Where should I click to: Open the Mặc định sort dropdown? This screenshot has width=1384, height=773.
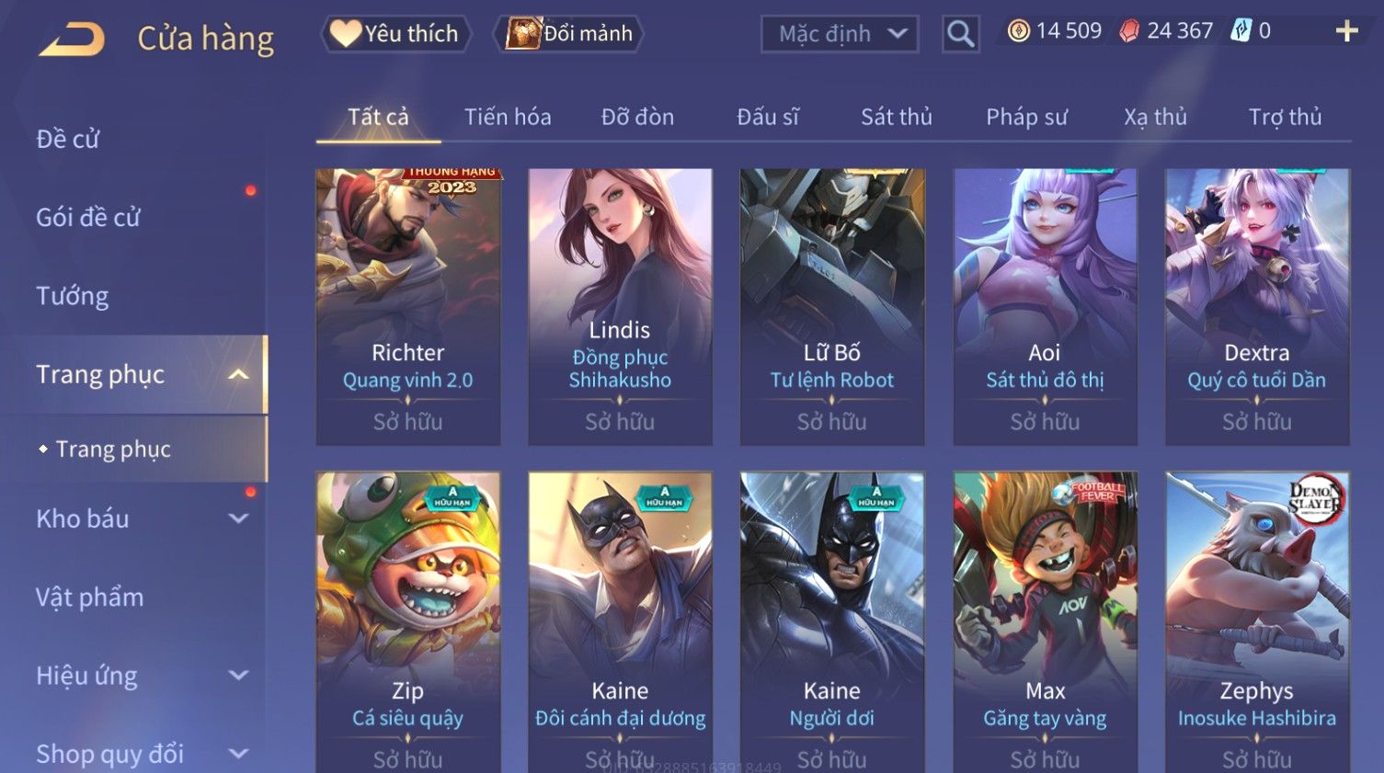840,34
